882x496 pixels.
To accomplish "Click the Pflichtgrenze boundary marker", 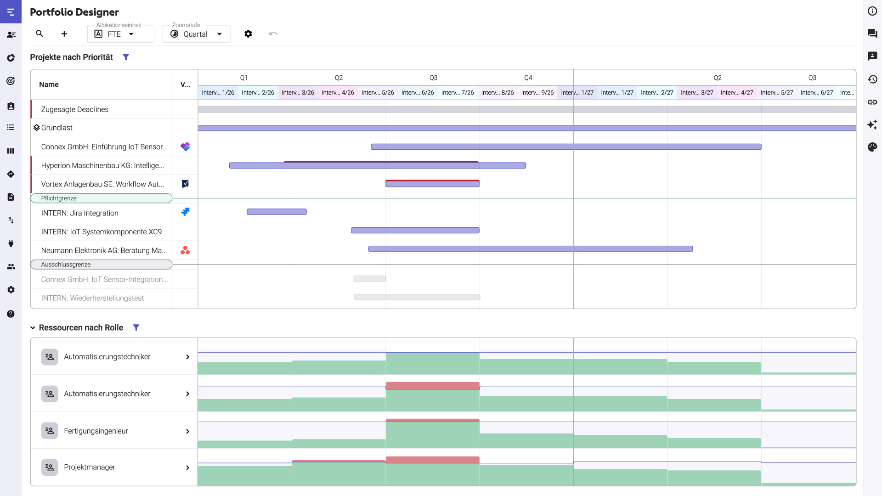I will coord(102,198).
